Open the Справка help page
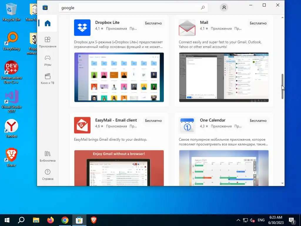This screenshot has height=226, width=301. point(48,175)
